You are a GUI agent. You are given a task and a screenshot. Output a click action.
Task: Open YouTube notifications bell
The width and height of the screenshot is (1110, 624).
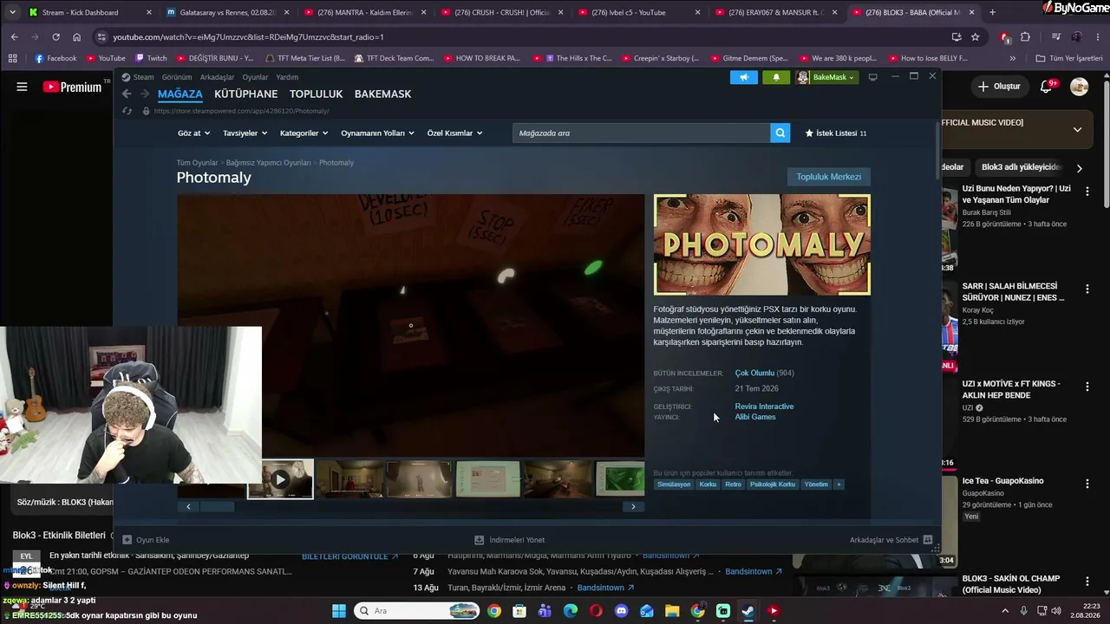point(1046,87)
